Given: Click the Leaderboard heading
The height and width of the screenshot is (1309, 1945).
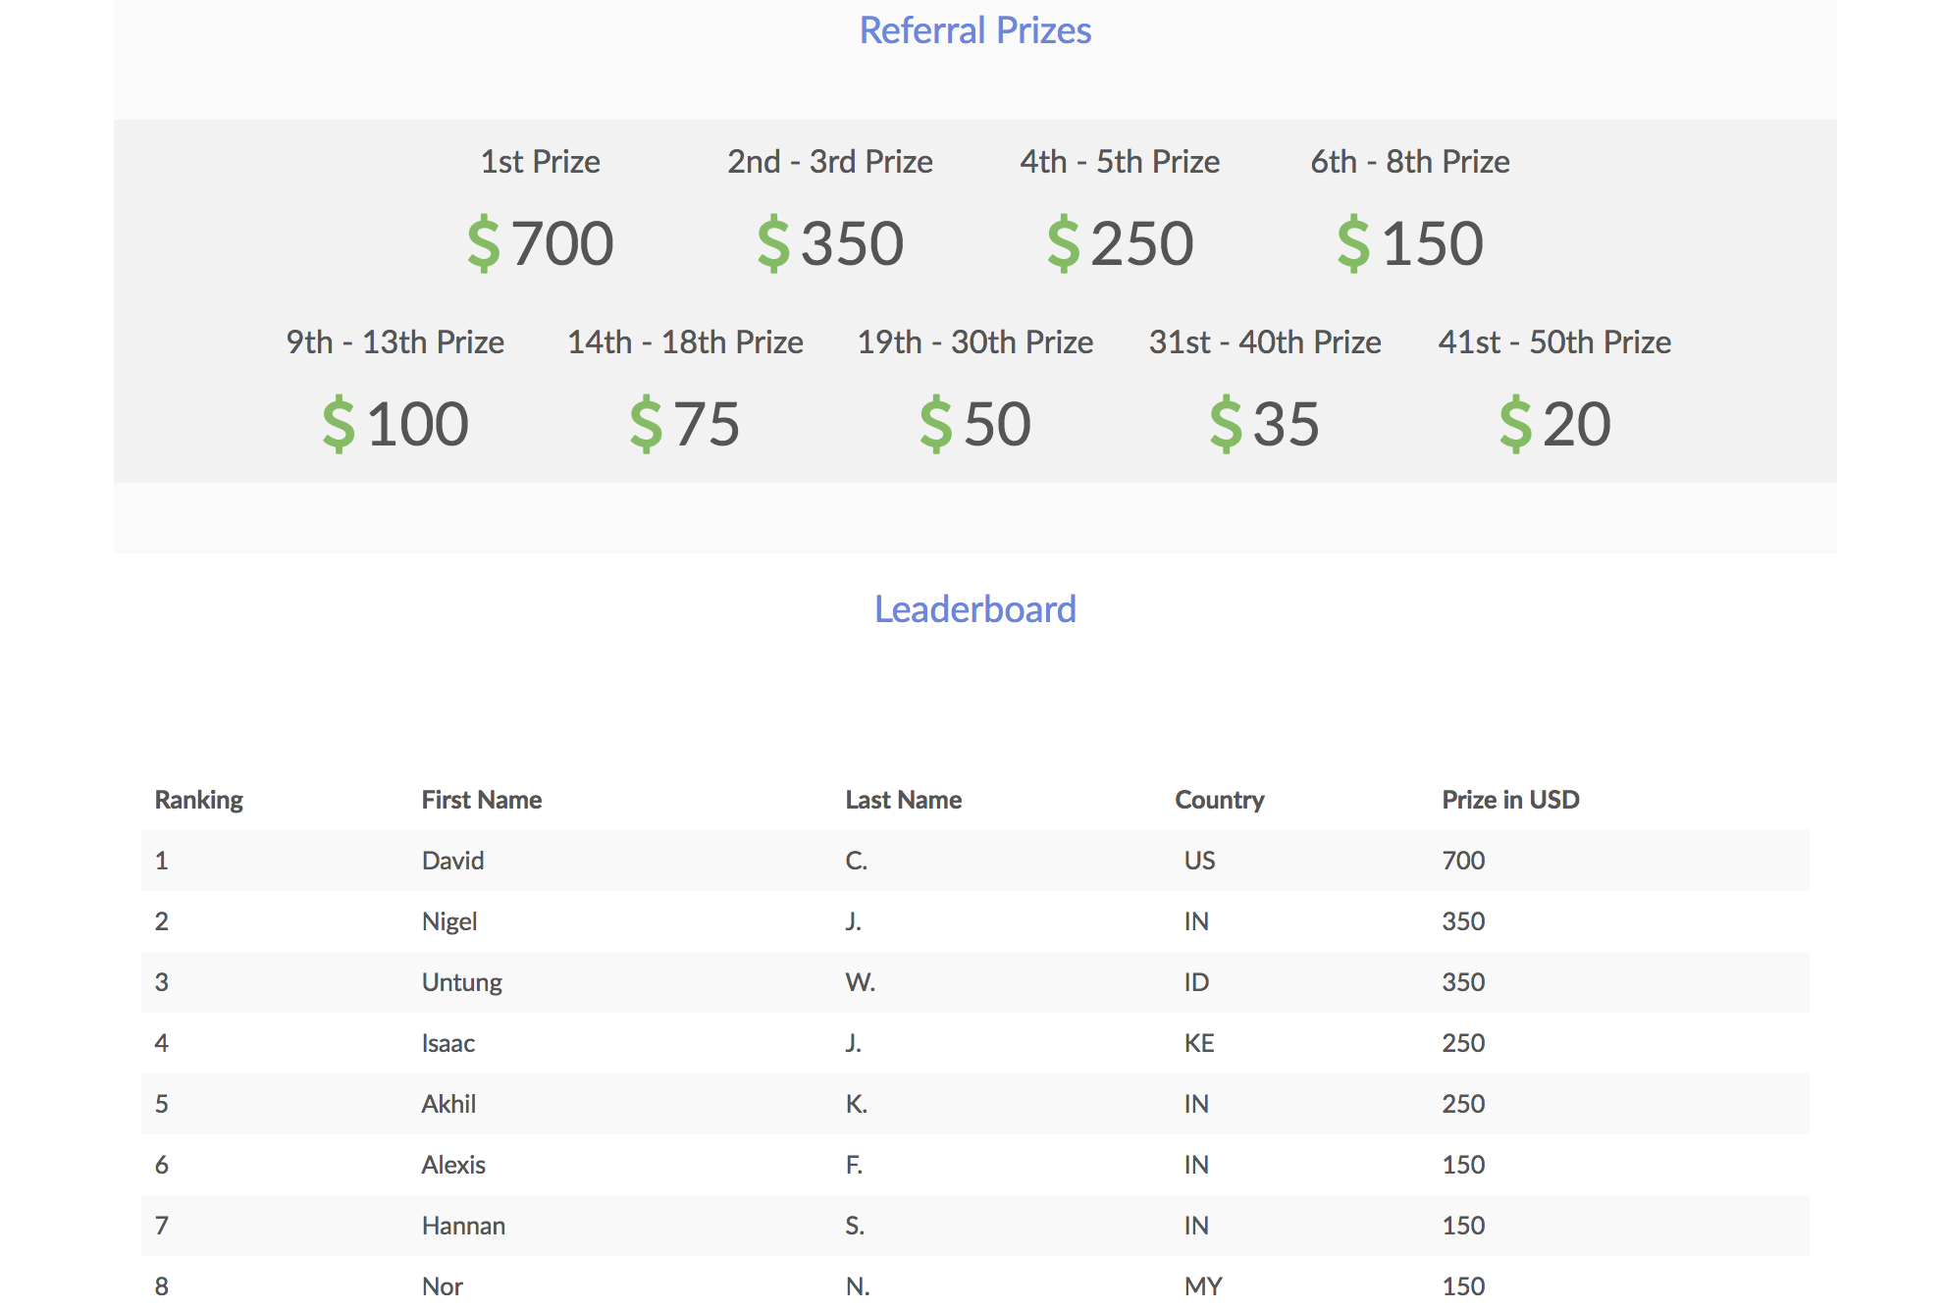Looking at the screenshot, I should pyautogui.click(x=975, y=609).
